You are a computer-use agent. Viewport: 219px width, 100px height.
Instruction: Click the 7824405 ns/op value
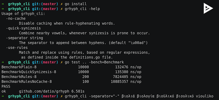tap(127, 77)
